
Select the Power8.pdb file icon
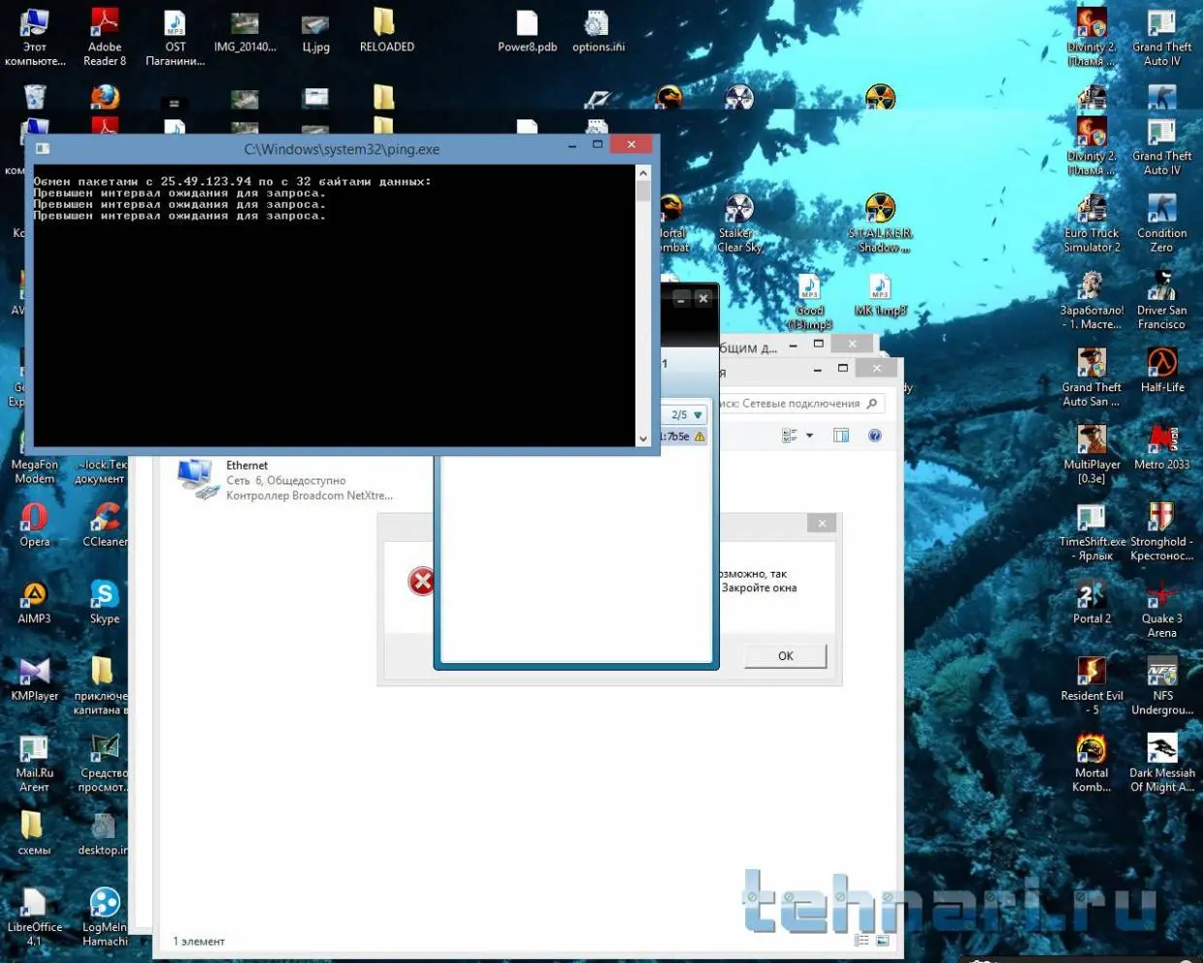point(527,31)
